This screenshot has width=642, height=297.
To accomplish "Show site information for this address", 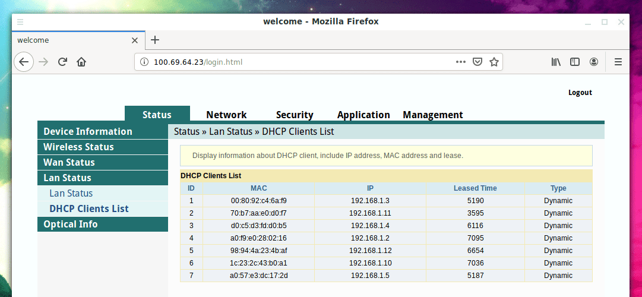I will click(144, 62).
